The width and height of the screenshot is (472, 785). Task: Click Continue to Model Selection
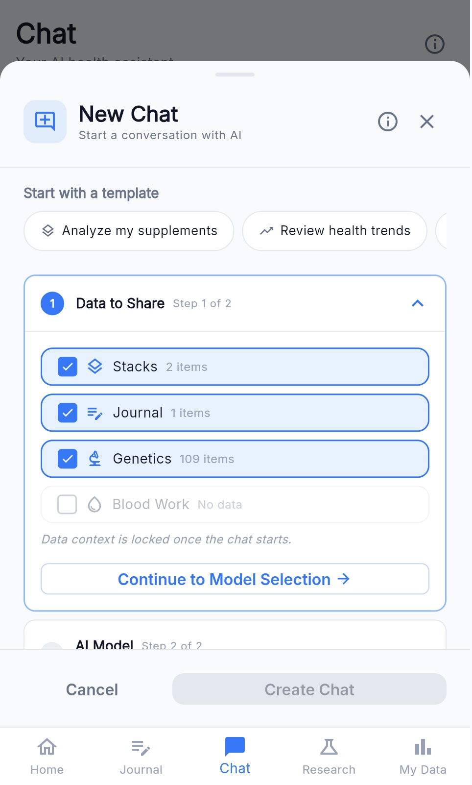click(235, 579)
